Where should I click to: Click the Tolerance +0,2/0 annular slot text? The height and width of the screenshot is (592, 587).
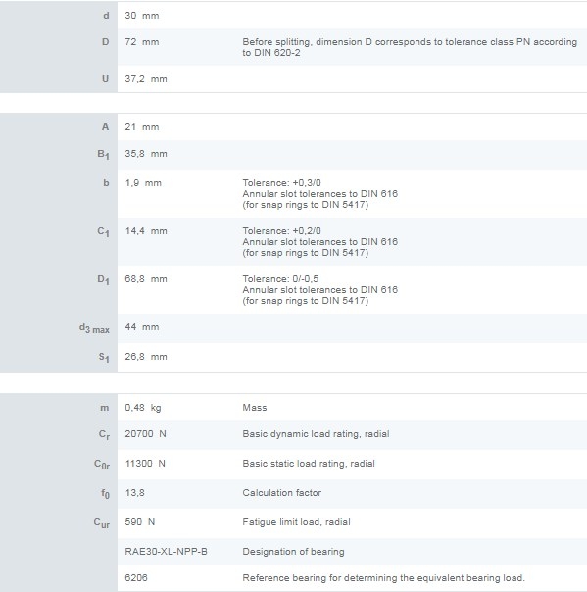pyautogui.click(x=320, y=242)
